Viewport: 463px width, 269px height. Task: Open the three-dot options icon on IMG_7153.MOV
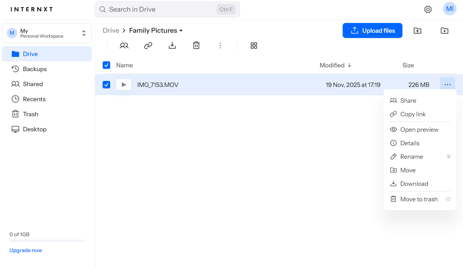pyautogui.click(x=447, y=84)
